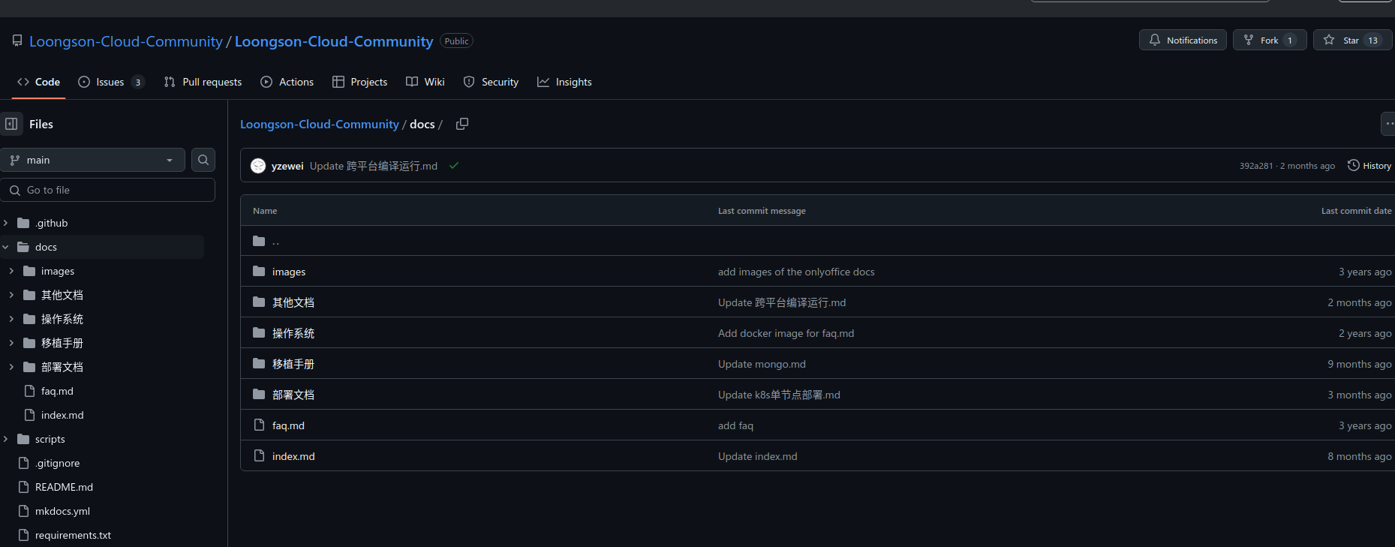This screenshot has height=547, width=1395.
Task: Open the bold Loongson-Cloud-Community repository name link
Action: (334, 41)
